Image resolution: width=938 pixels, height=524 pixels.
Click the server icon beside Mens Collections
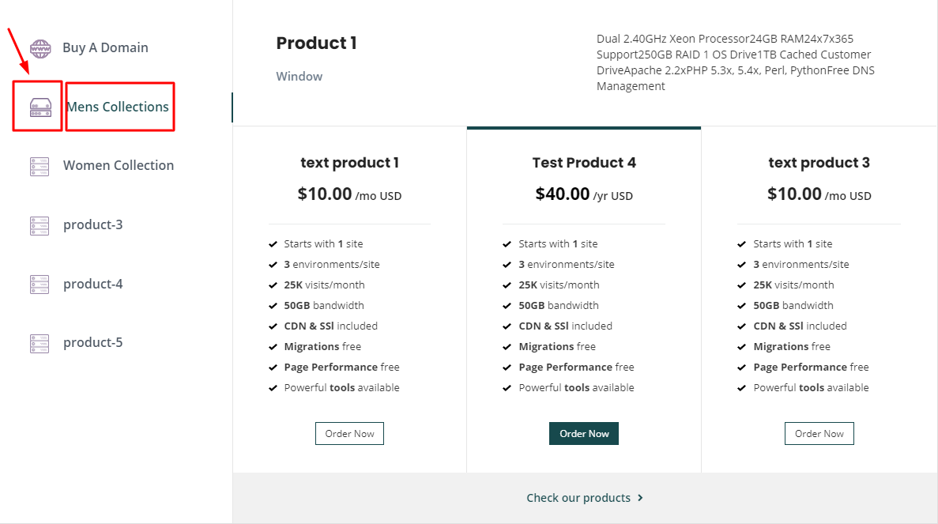point(40,107)
